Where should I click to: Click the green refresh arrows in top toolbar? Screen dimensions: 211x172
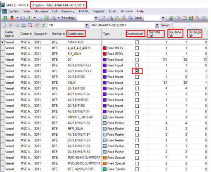click(x=29, y=18)
